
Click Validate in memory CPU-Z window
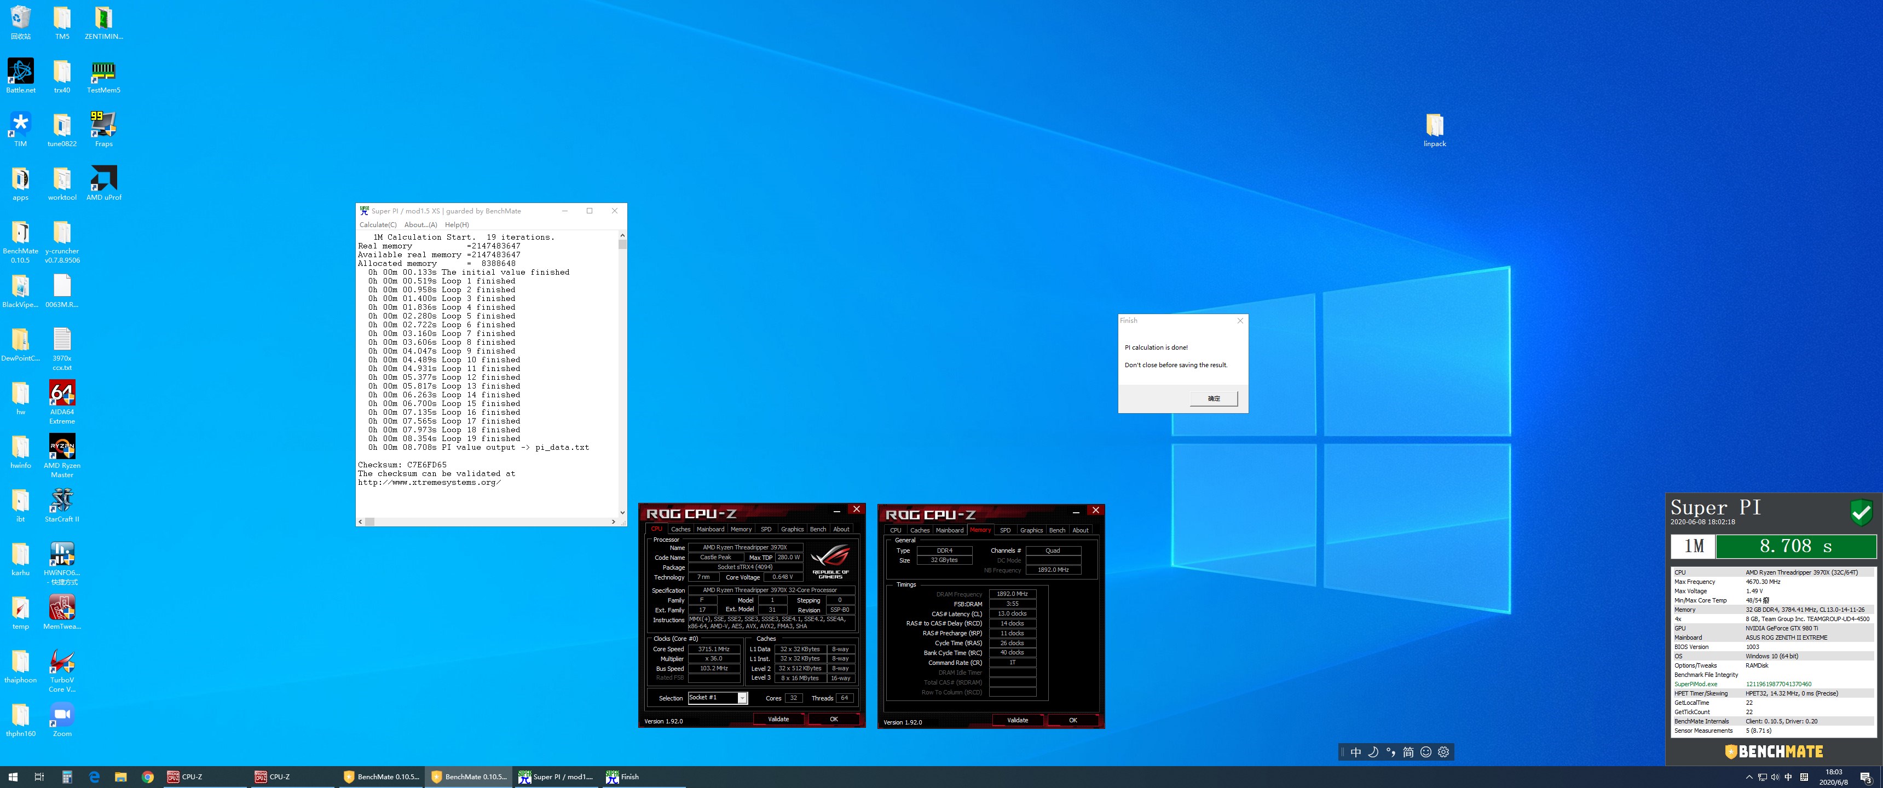(1017, 720)
